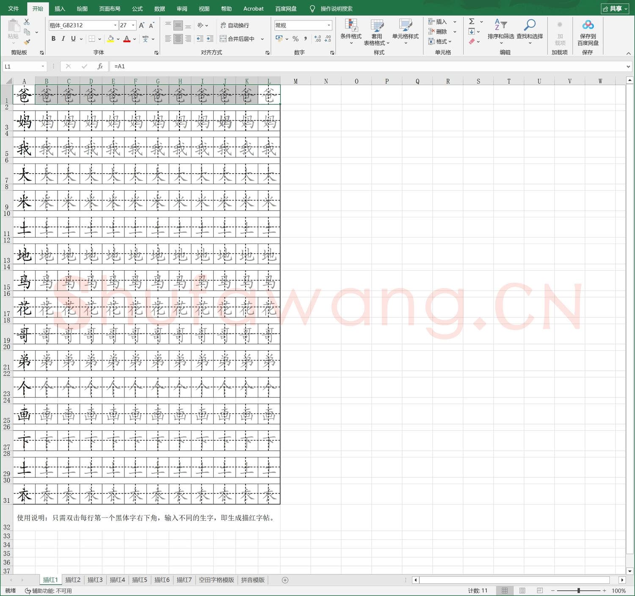Open the 公式 ribbon tab
This screenshot has width=635, height=596.
coord(137,8)
